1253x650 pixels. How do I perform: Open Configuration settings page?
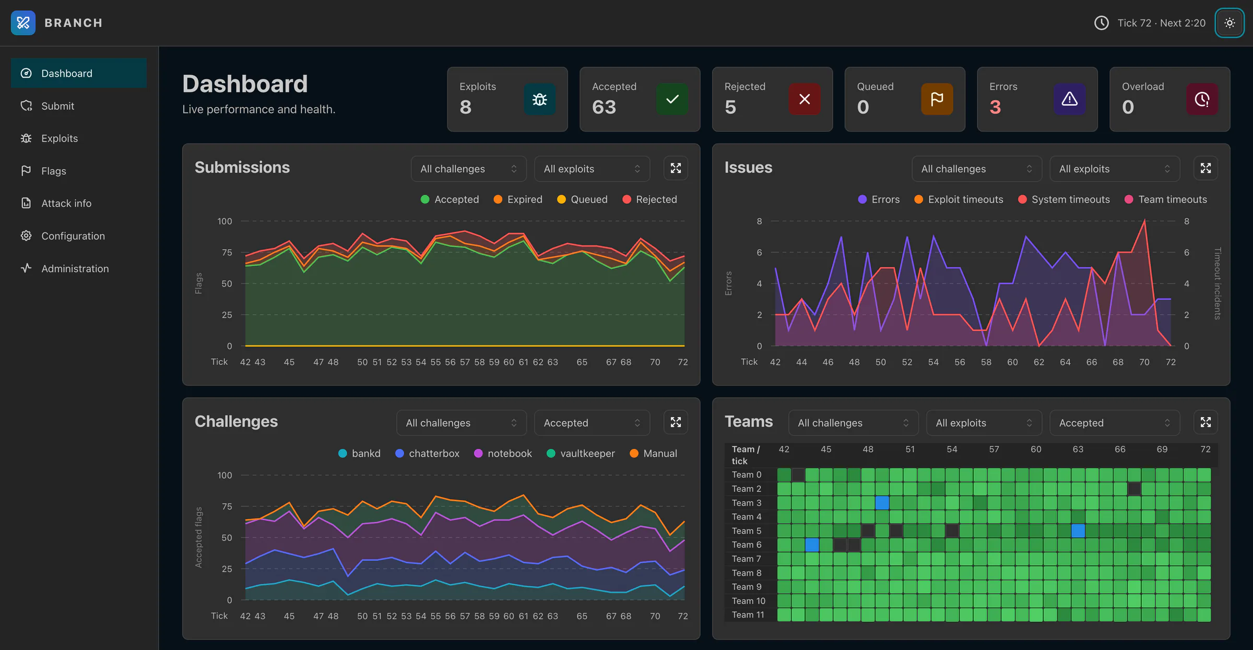(x=78, y=236)
